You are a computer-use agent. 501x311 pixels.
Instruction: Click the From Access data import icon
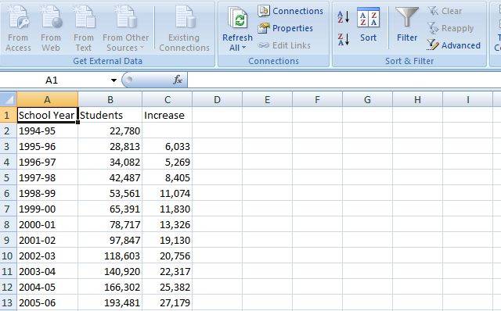pos(19,29)
